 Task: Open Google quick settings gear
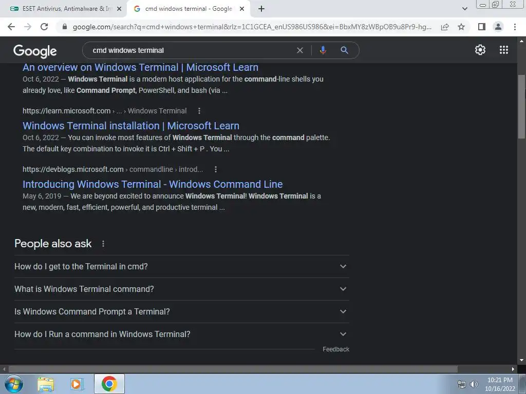pos(480,50)
